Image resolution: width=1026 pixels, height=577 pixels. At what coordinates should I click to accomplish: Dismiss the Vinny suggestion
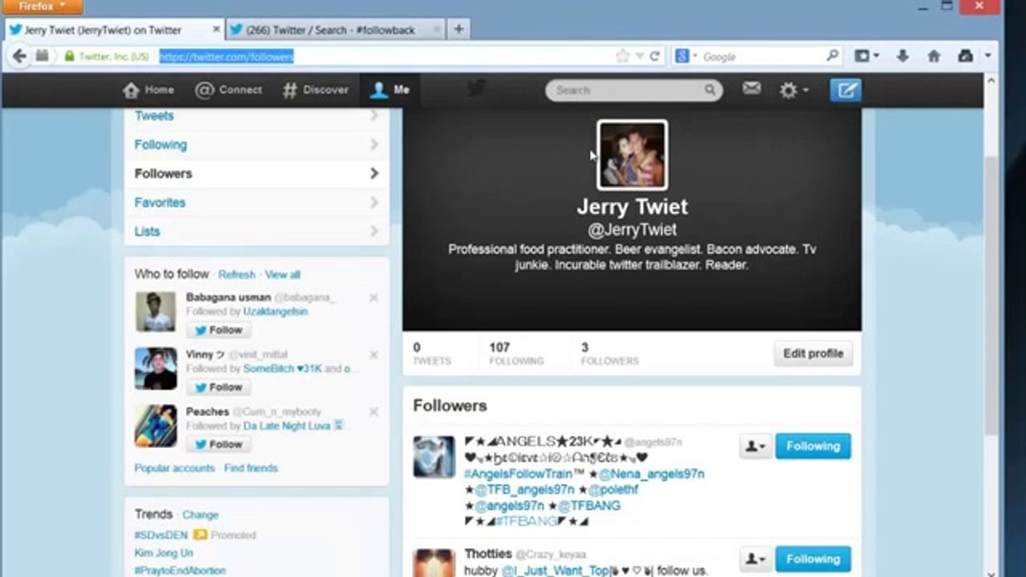374,354
